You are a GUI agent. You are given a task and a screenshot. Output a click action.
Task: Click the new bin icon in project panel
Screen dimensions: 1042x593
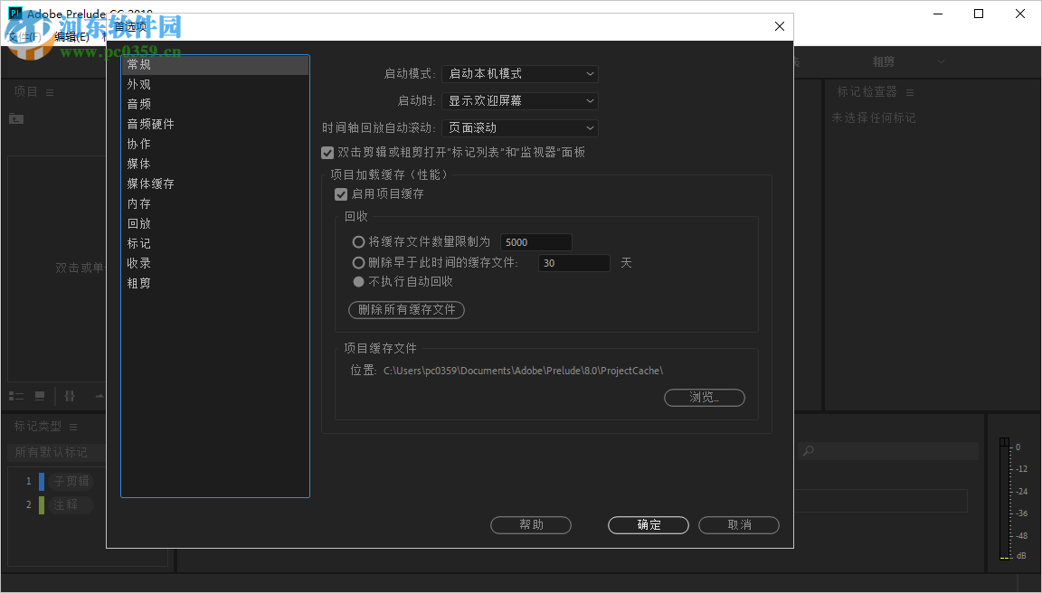(15, 118)
